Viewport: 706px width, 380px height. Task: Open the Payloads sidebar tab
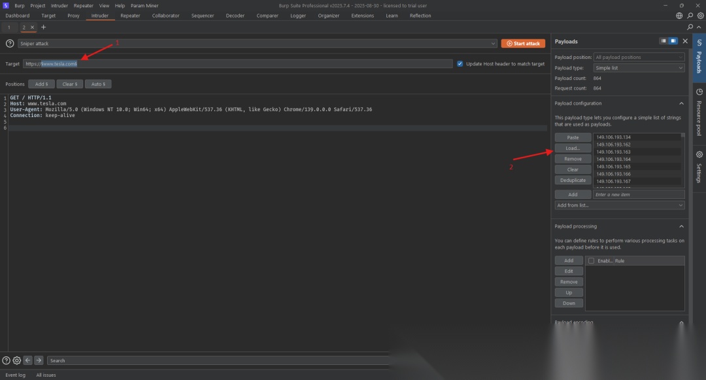pos(699,57)
